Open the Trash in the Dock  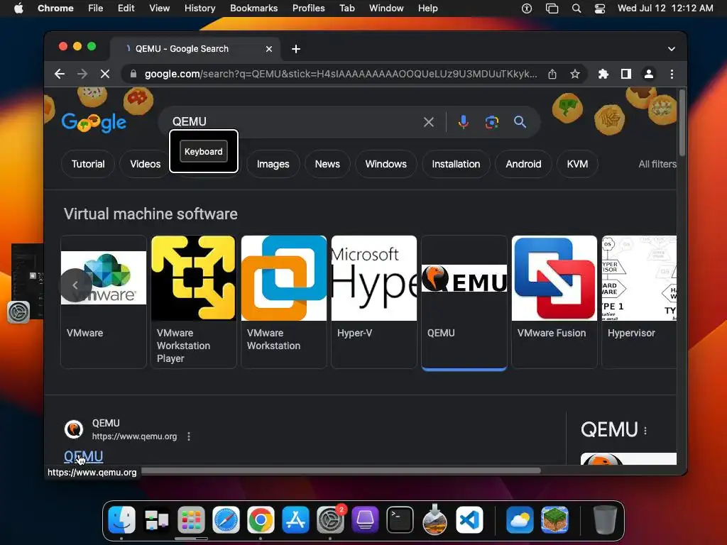(605, 519)
